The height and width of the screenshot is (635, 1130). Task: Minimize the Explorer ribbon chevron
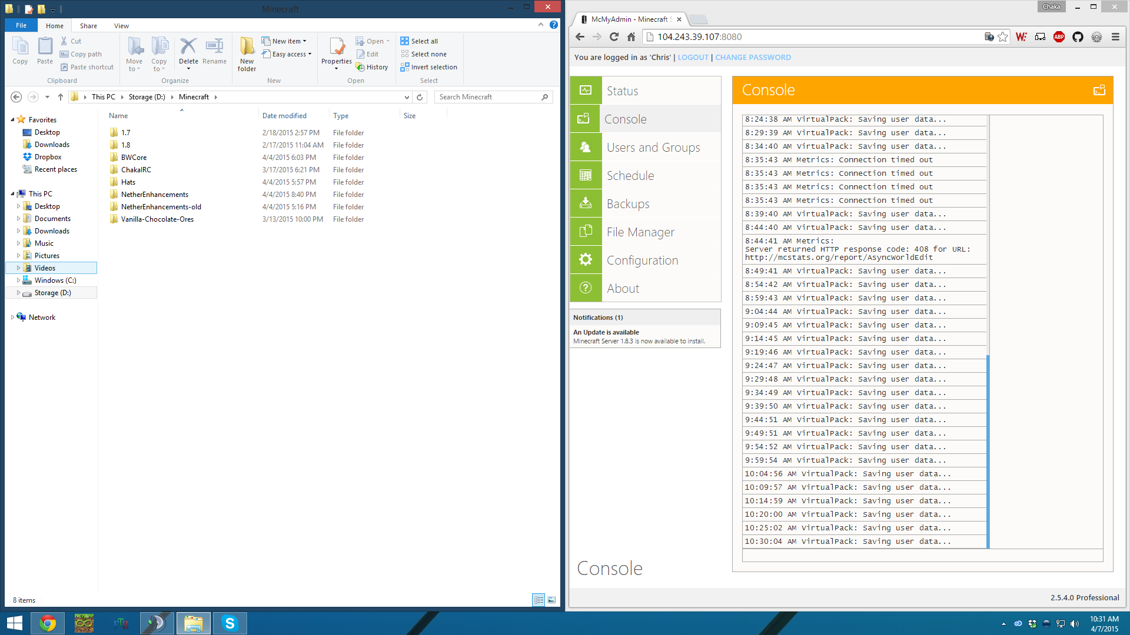click(x=541, y=25)
